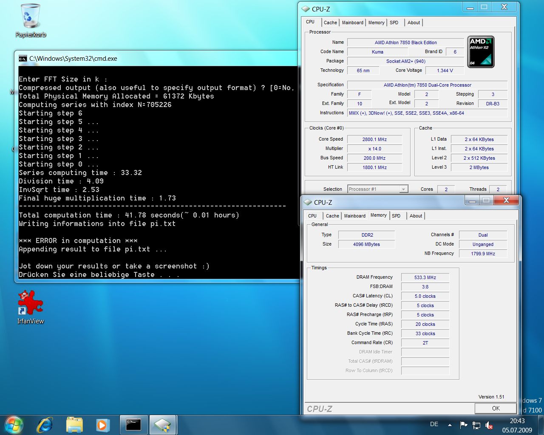Select CPU tab in upper CPU-Z window
The image size is (544, 435).
click(310, 22)
